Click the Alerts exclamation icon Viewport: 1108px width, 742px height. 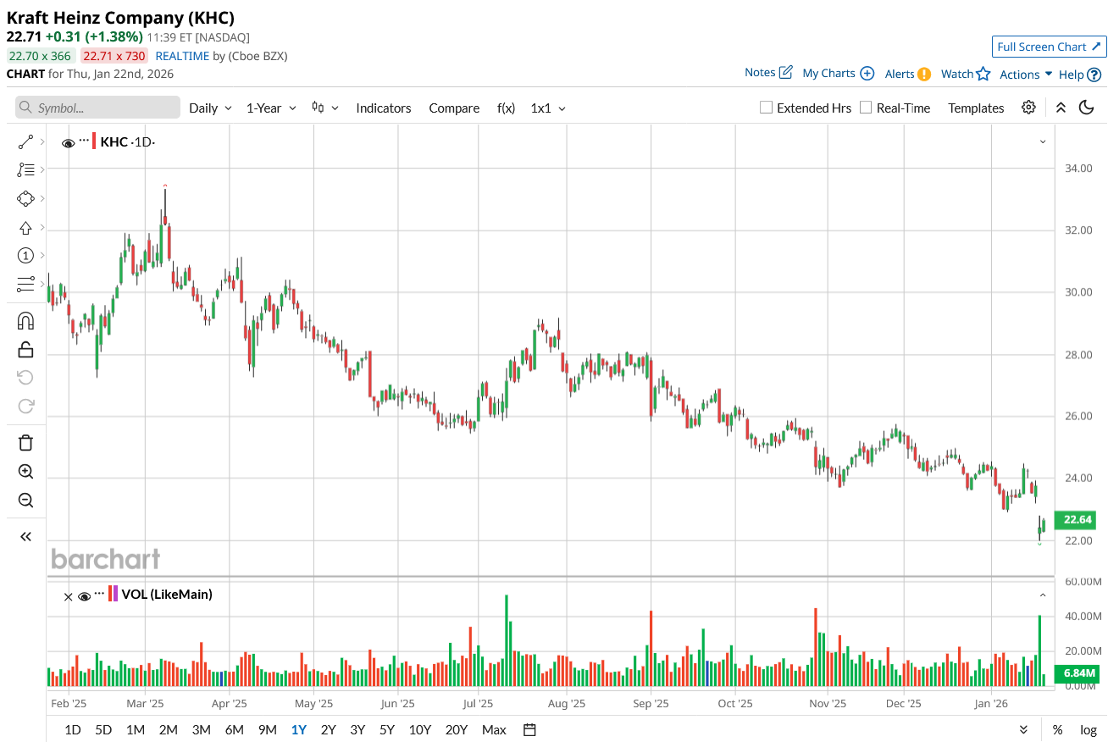coord(924,74)
